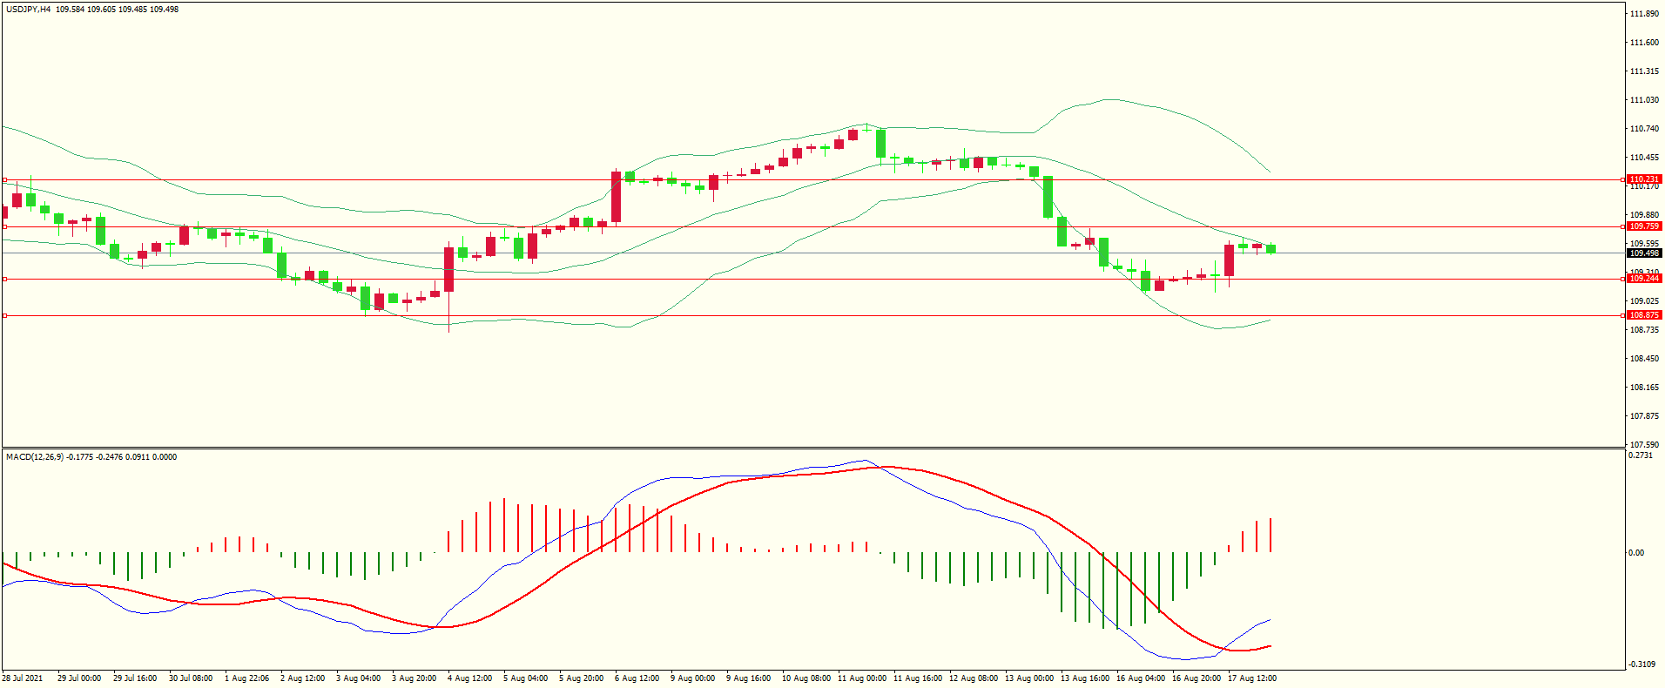Click the 111.315 price axis label
Screen dimensions: 1665x688
(x=1644, y=71)
